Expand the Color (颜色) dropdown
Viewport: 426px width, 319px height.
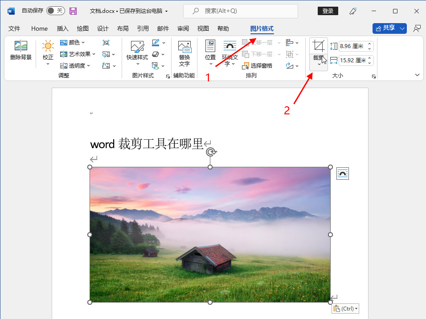(x=73, y=43)
